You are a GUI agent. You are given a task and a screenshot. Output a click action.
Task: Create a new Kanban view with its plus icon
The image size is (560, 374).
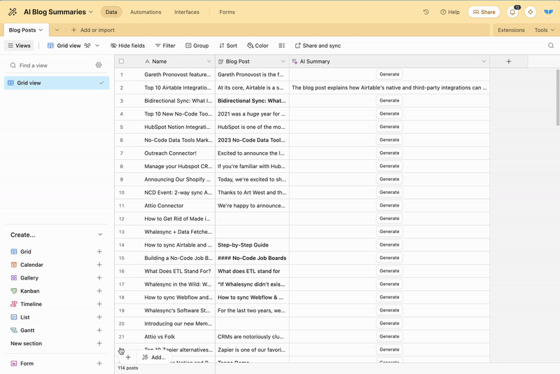pos(99,291)
